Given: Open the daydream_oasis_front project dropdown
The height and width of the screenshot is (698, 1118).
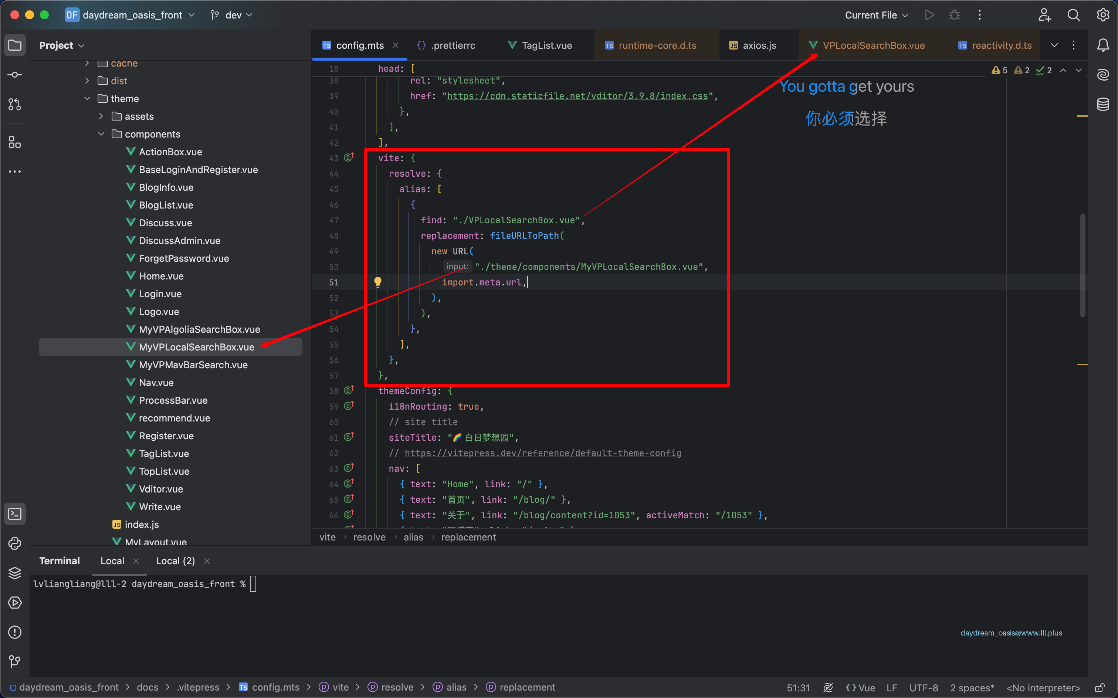Looking at the screenshot, I should click(x=130, y=15).
